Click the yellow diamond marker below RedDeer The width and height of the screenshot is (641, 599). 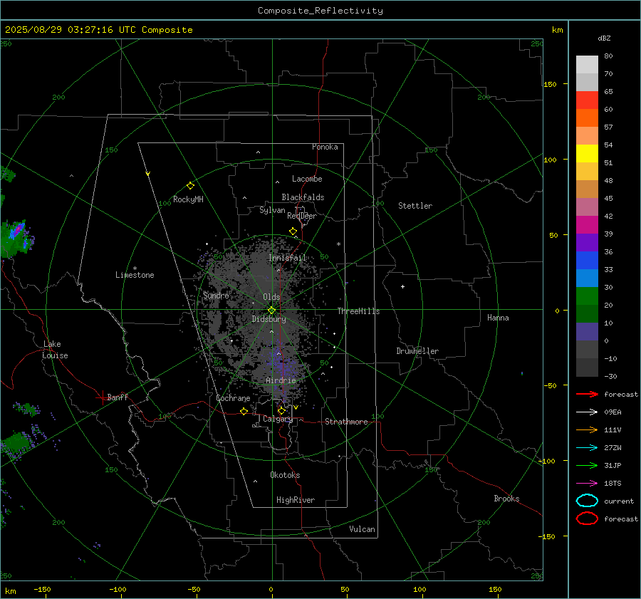pos(293,231)
